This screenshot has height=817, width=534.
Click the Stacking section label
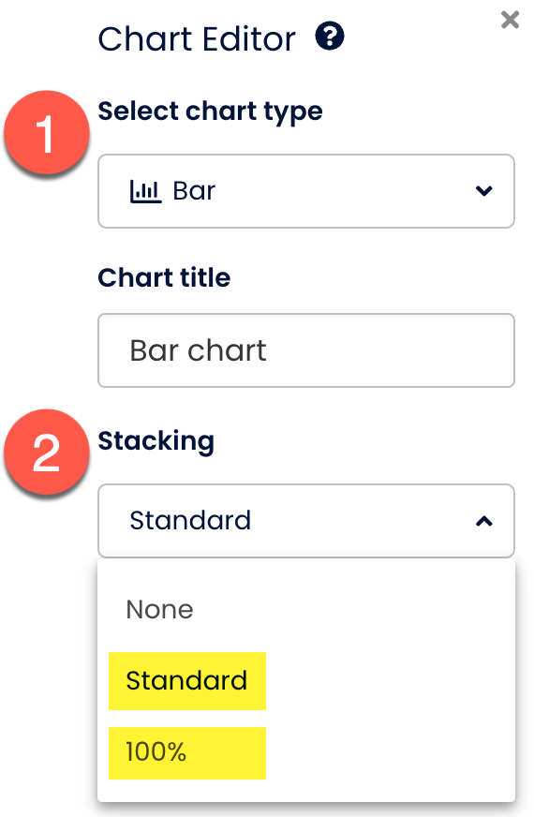click(x=156, y=442)
